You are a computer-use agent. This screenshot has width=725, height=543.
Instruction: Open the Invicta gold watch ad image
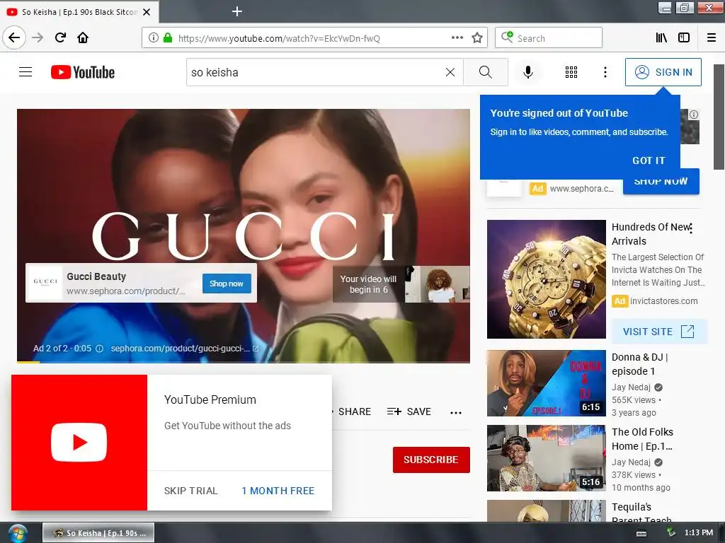tap(546, 279)
